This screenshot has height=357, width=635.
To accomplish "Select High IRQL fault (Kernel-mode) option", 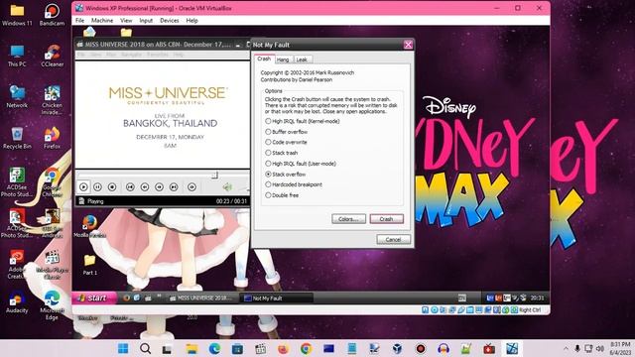I will coord(302,121).
